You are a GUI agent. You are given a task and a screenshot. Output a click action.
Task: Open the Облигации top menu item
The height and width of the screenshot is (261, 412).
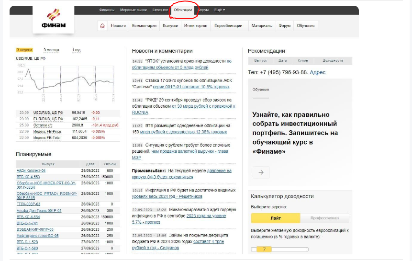click(x=183, y=10)
